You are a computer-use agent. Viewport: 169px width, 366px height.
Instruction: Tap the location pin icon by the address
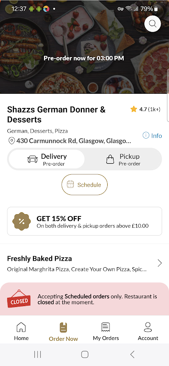pyautogui.click(x=11, y=141)
